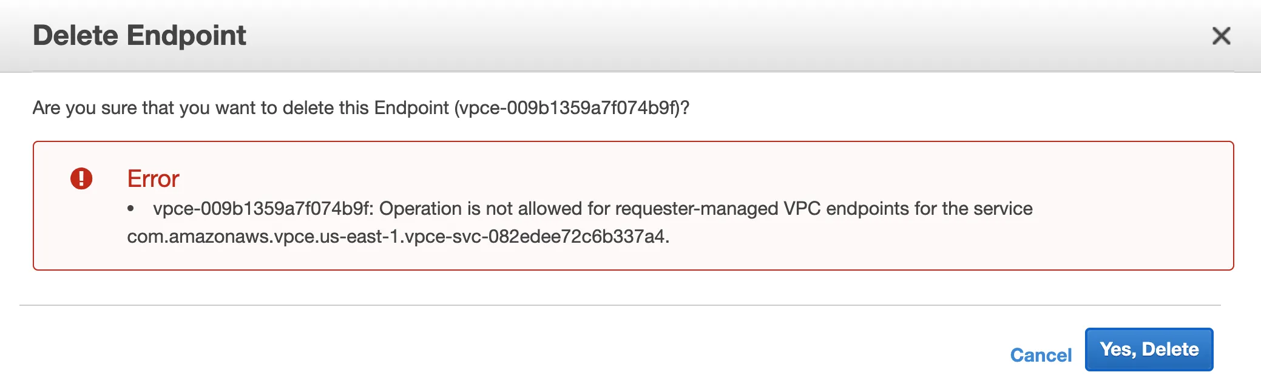
Task: Click the "requester-managed" word in the error
Action: 697,209
